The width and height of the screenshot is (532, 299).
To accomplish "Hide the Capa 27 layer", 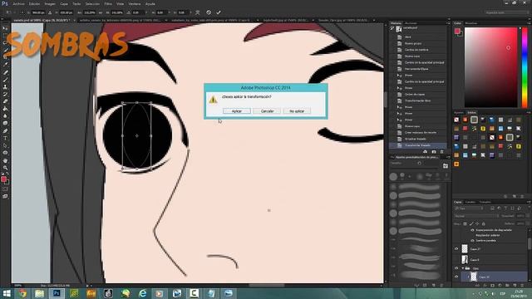I will coord(456,249).
